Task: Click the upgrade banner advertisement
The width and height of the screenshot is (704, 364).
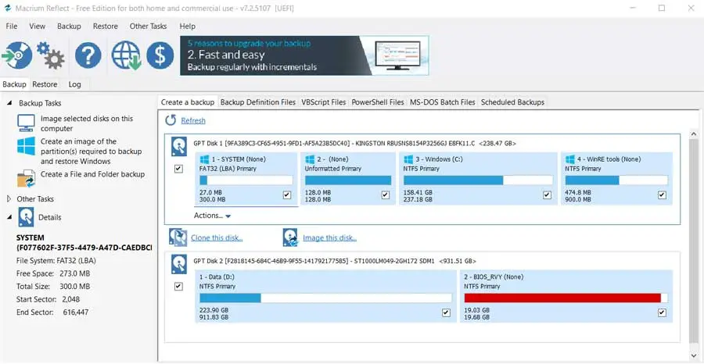Action: tap(304, 55)
